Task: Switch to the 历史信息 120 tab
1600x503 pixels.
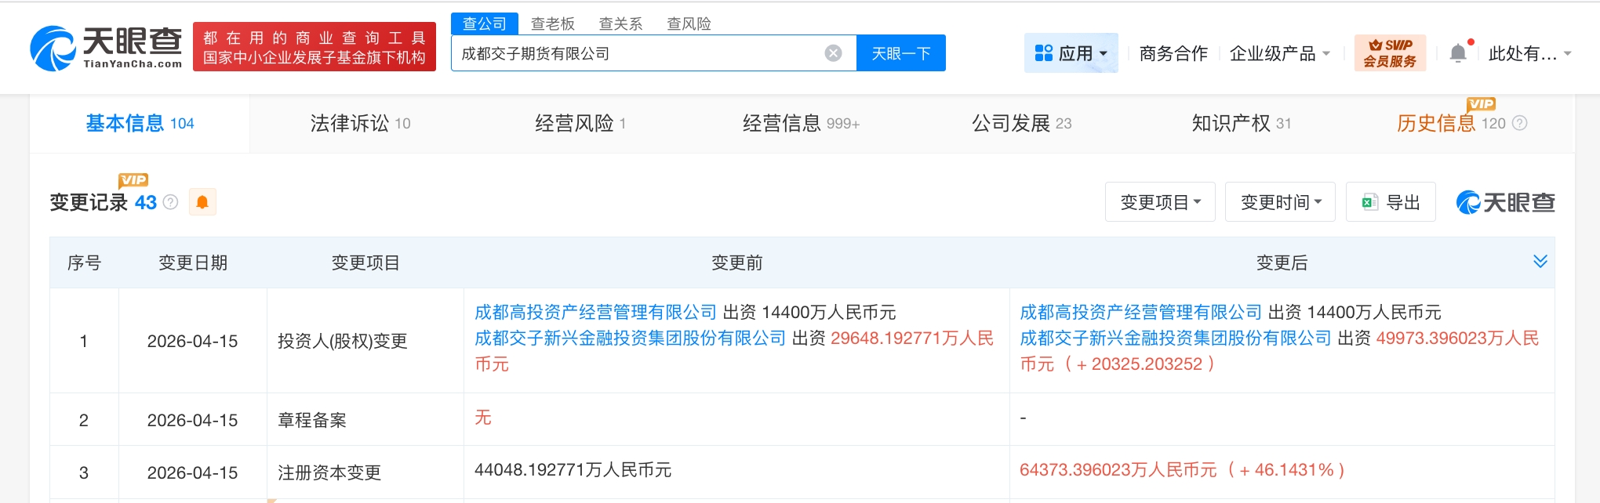Action: point(1451,123)
